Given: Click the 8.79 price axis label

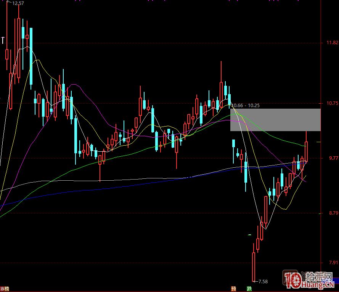Looking at the screenshot, I should (x=329, y=213).
